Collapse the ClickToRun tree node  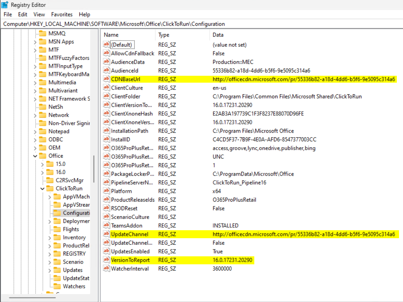[42, 189]
